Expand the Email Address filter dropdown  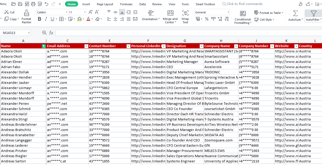click(86, 46)
